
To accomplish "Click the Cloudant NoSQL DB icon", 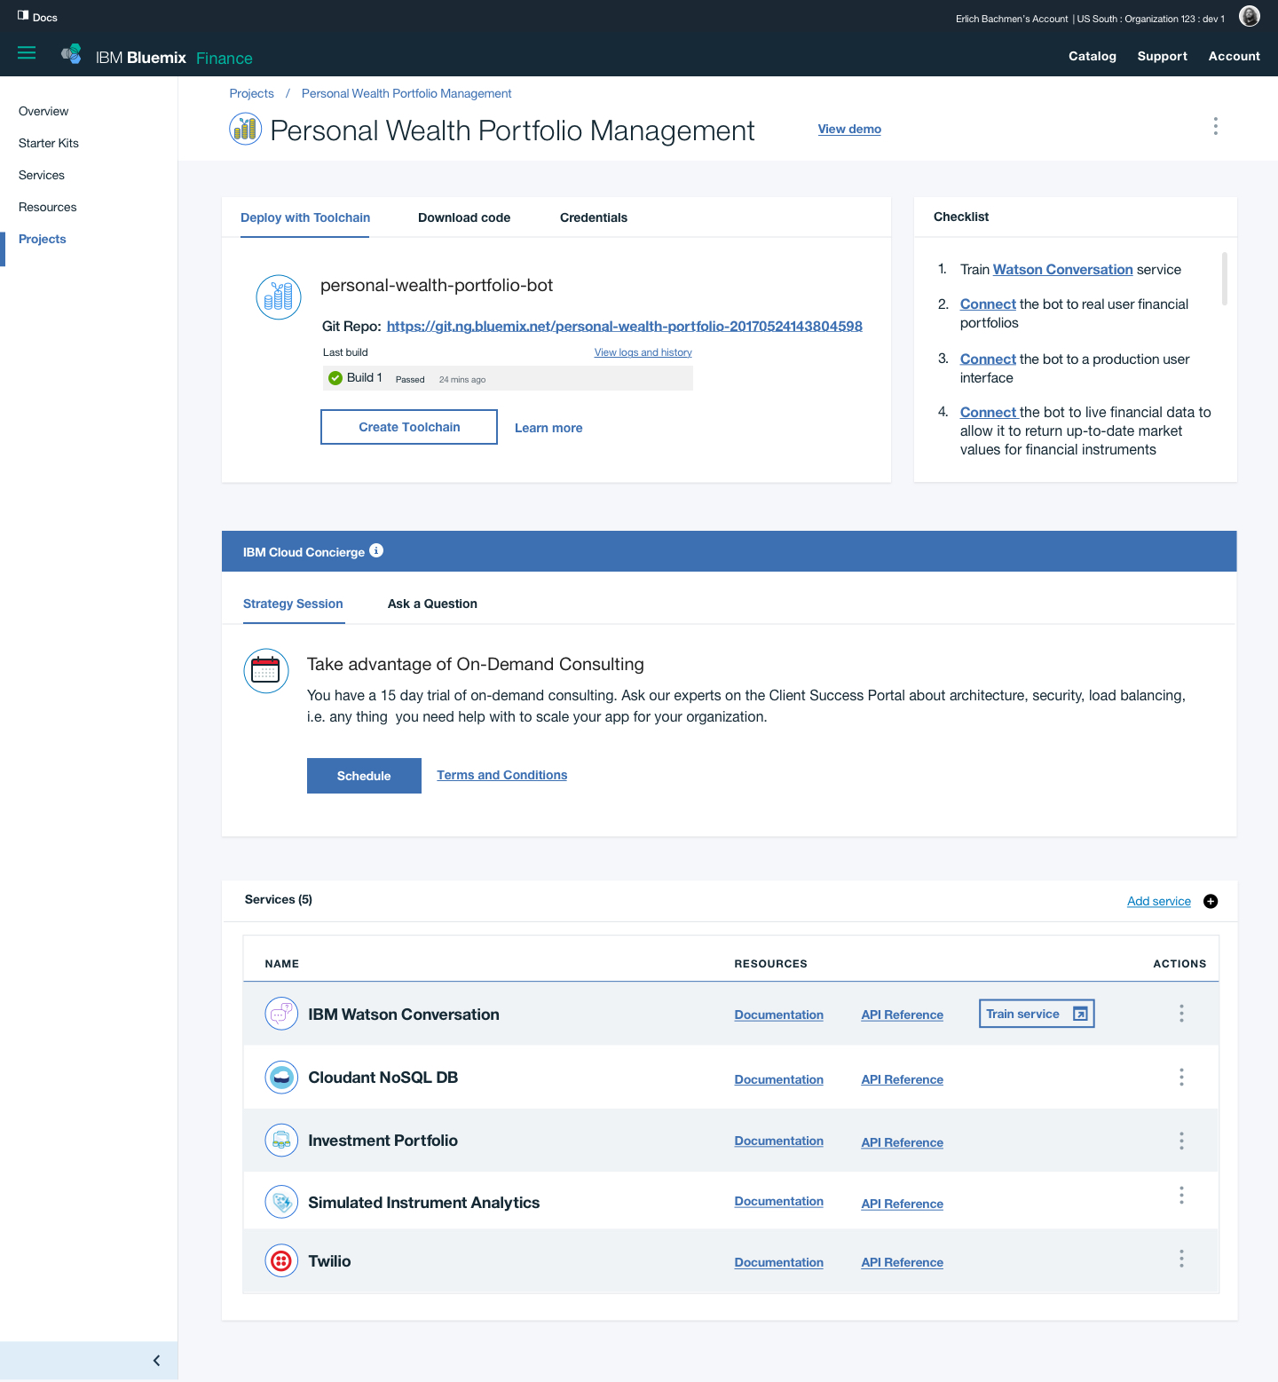I will pyautogui.click(x=281, y=1078).
